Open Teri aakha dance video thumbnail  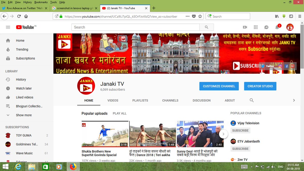click(153, 134)
